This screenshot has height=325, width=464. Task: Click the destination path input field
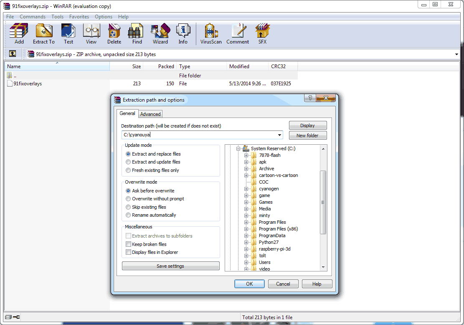(202, 135)
